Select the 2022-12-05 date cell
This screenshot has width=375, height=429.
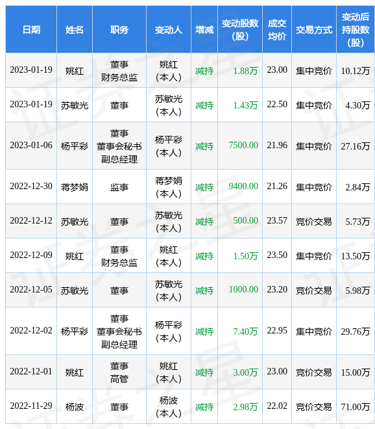tap(31, 290)
